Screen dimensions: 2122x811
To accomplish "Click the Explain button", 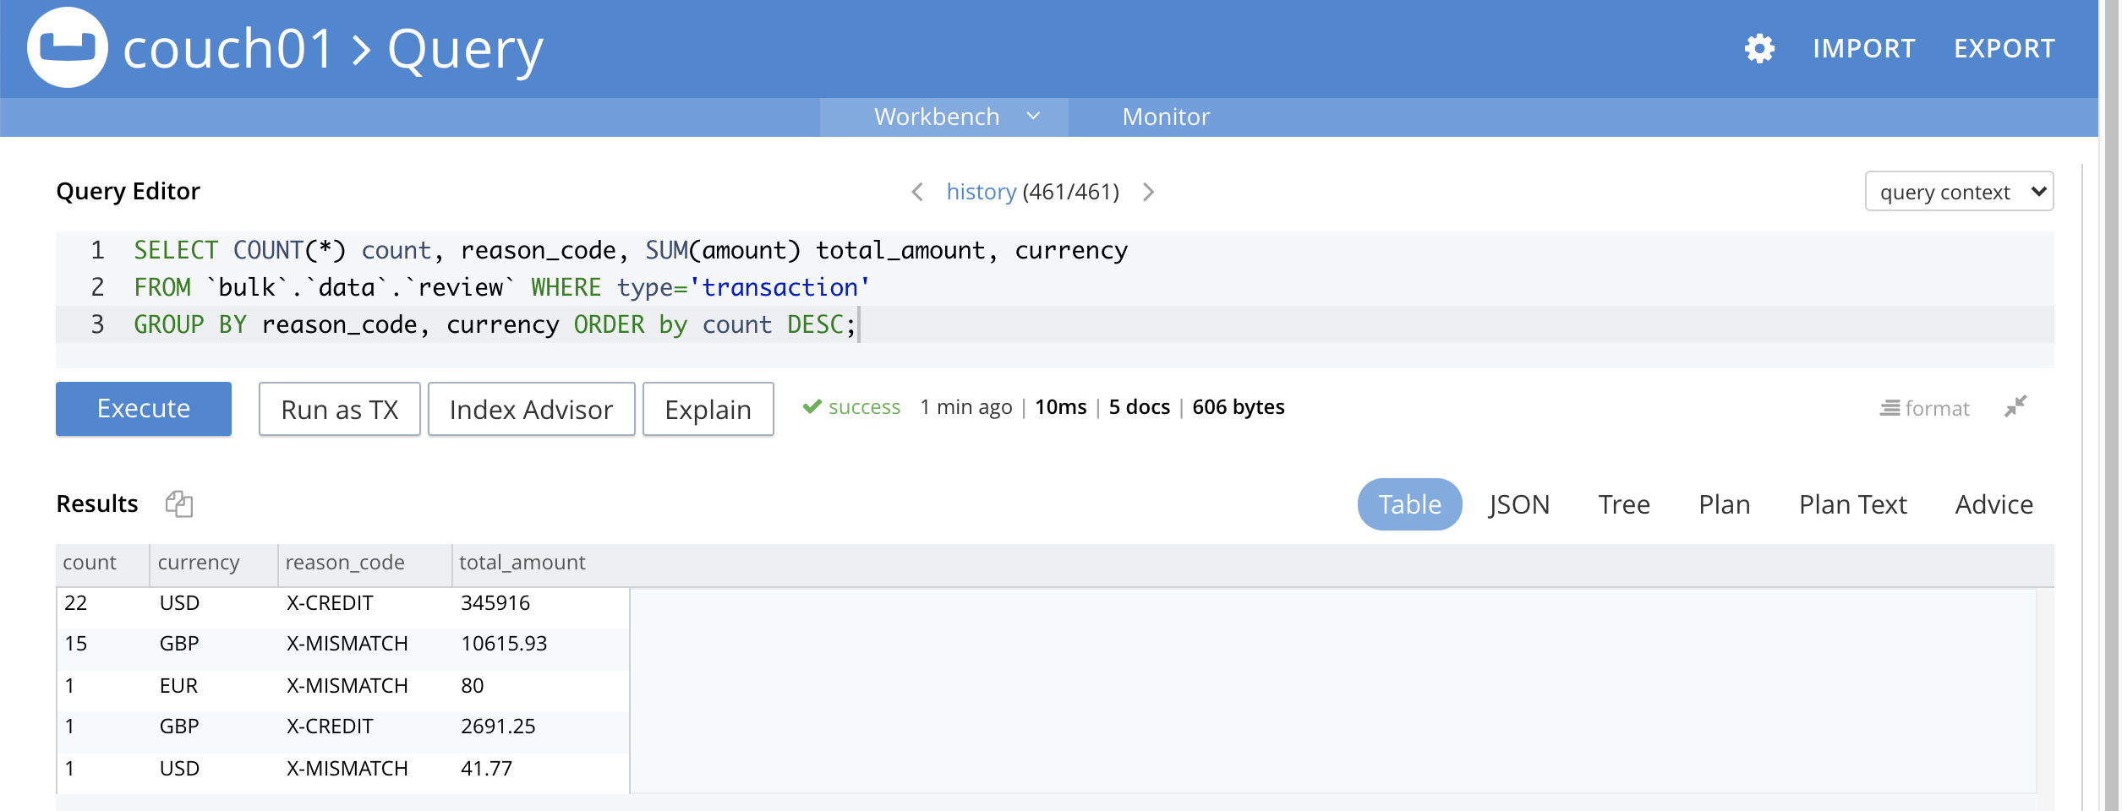I will pyautogui.click(x=708, y=410).
